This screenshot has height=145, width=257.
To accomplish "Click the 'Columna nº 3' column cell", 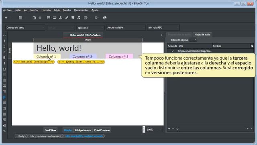I will pos(119,56).
